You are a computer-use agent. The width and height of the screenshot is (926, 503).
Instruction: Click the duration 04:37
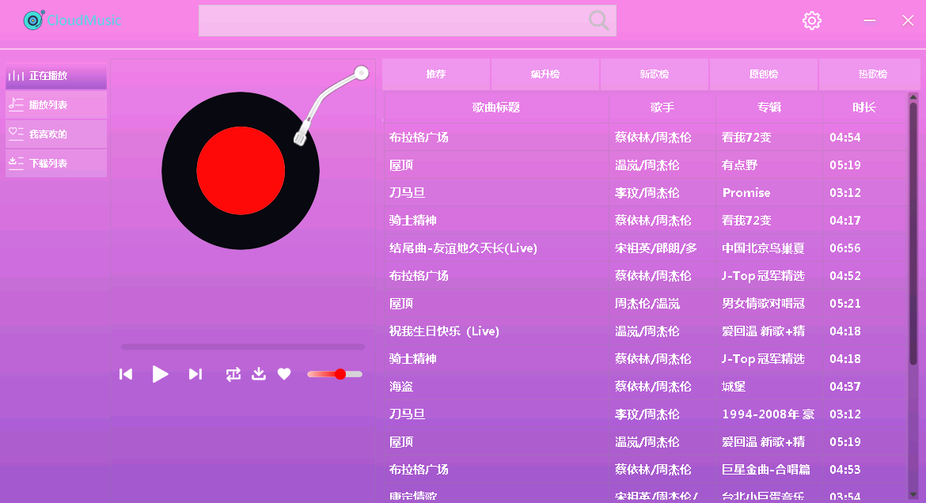(845, 387)
